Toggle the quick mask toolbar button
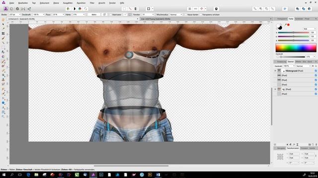318x178 pixels. [149, 9]
